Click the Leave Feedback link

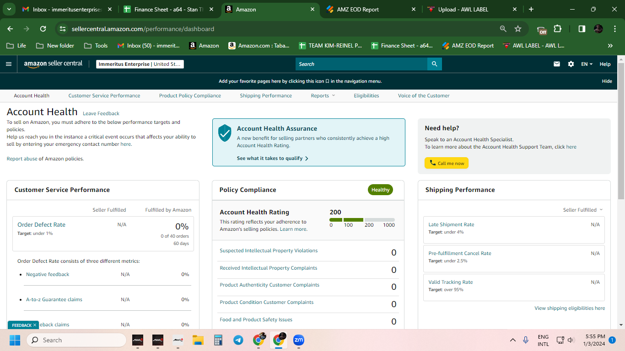[101, 113]
